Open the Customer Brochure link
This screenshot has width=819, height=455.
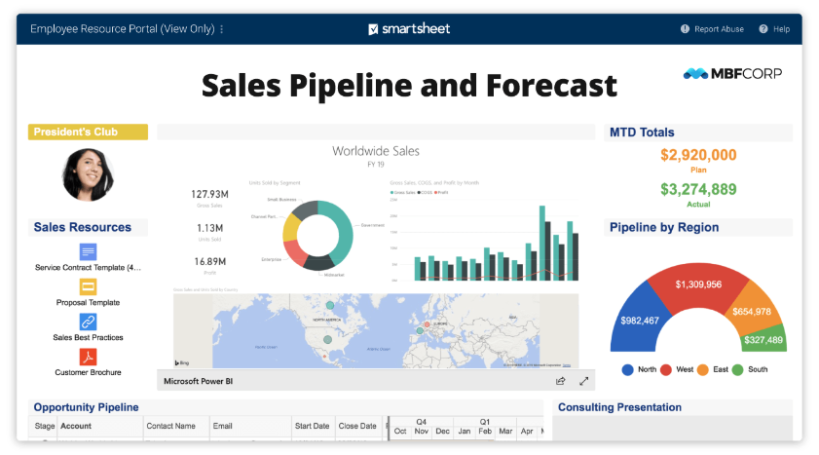click(88, 372)
